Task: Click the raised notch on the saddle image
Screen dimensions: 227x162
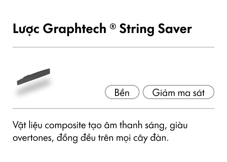Action: [27, 76]
